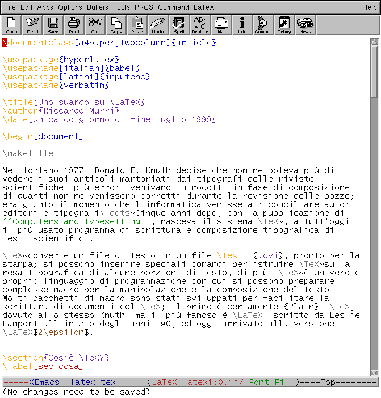Open the Info documentation icon

pos(242,24)
